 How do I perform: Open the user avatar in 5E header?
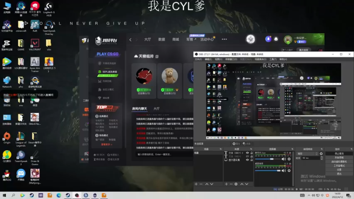[x=288, y=40]
